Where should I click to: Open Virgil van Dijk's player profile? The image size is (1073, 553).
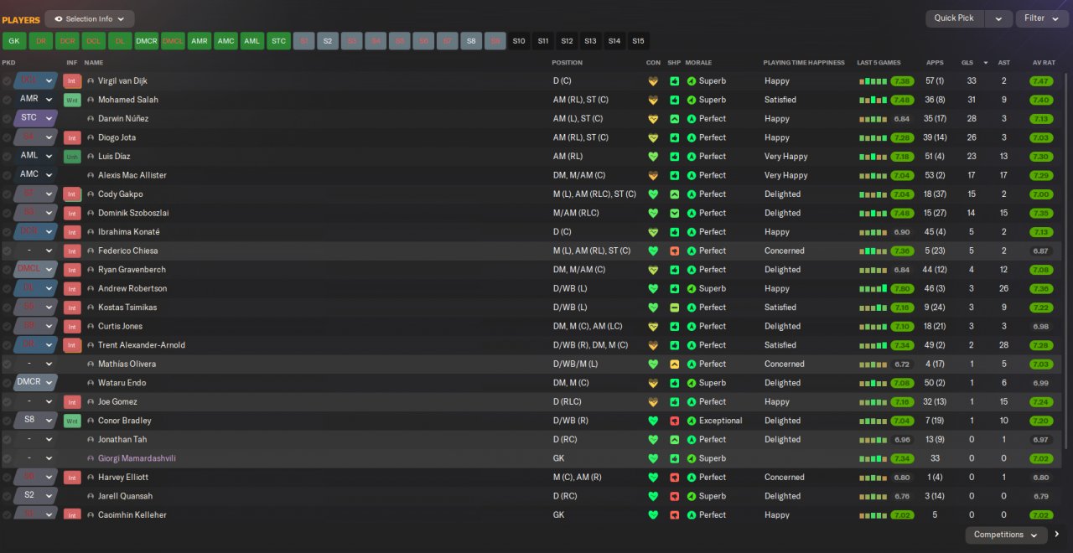122,81
